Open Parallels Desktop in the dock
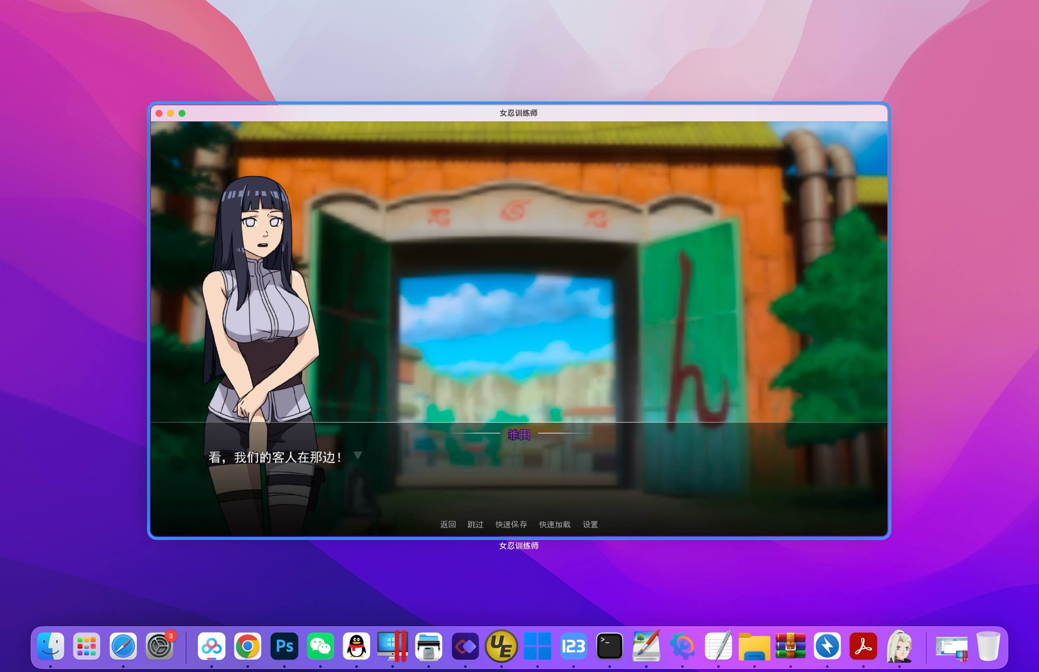Screen dimensions: 1039x672 coord(392,646)
